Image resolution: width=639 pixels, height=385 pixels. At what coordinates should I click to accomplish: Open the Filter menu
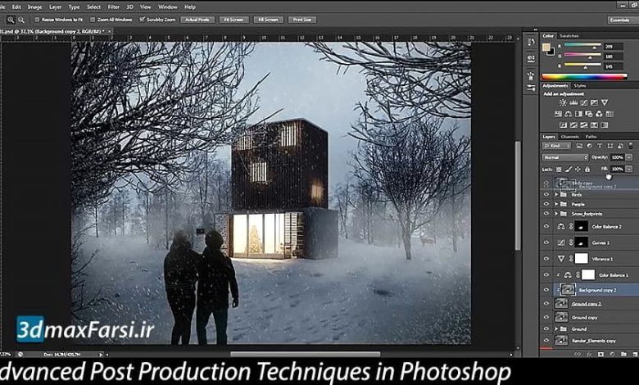point(113,7)
